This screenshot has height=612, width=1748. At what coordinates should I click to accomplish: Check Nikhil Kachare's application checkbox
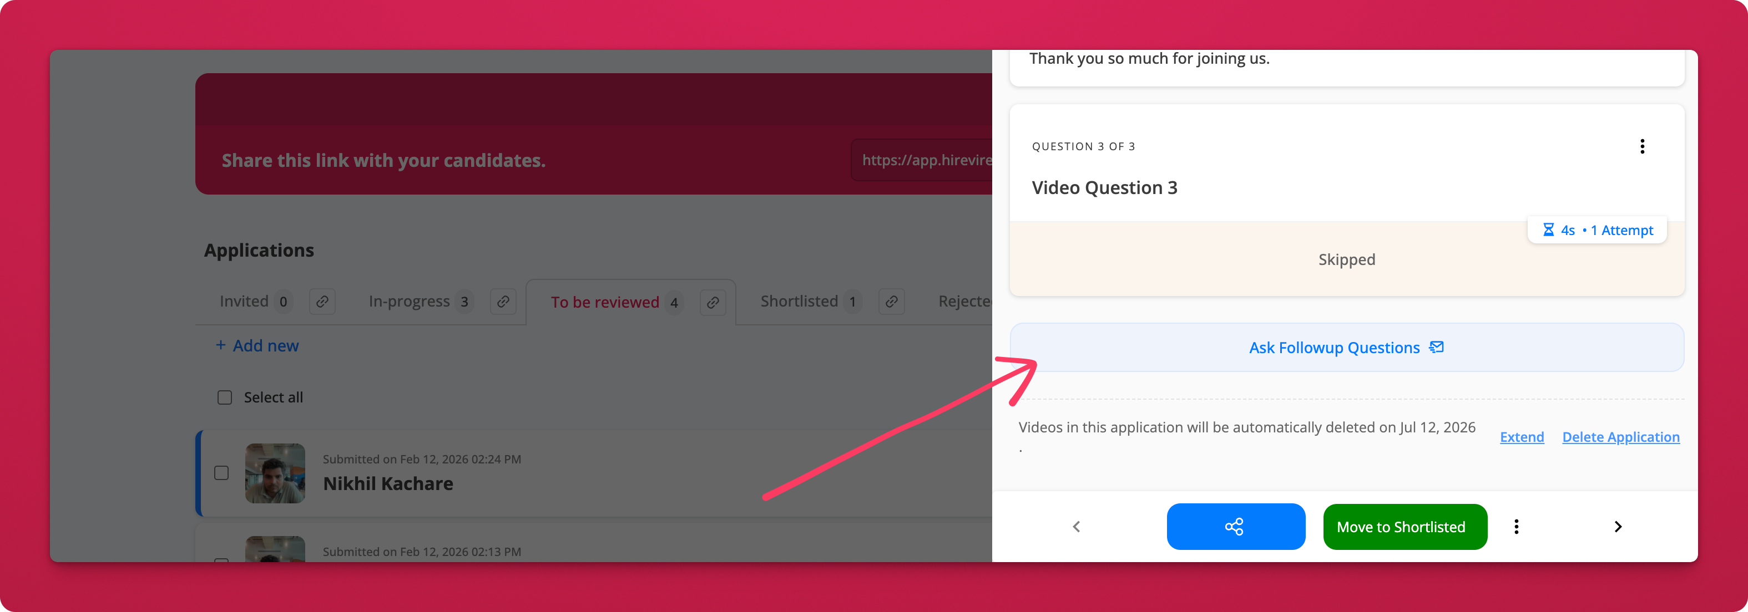[221, 472]
